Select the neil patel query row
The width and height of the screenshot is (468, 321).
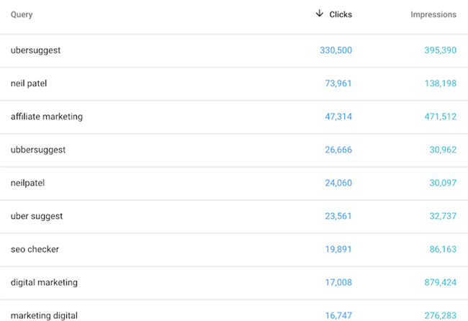29,83
